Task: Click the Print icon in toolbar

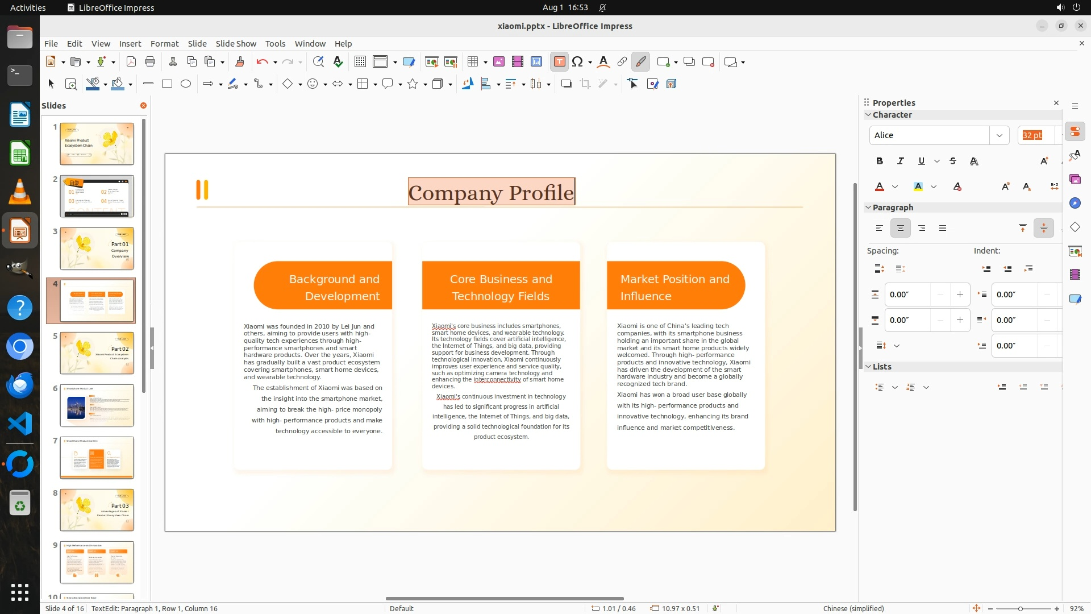Action: click(150, 62)
